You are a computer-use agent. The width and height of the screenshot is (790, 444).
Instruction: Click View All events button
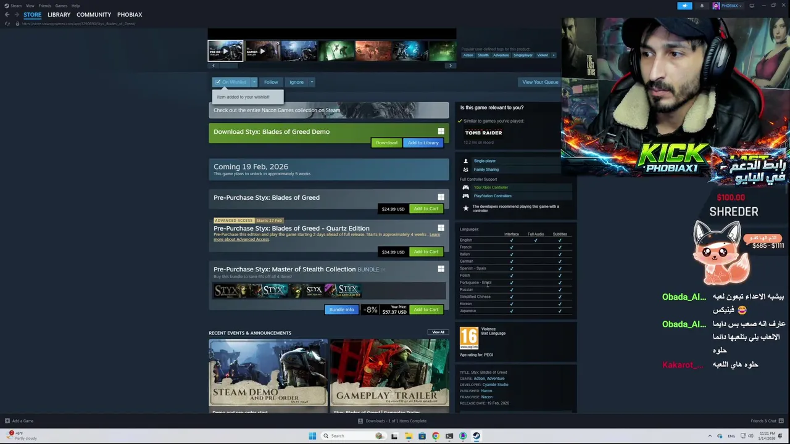pyautogui.click(x=438, y=332)
